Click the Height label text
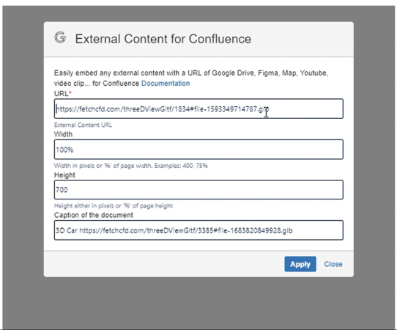This screenshot has height=330, width=397. click(x=64, y=175)
